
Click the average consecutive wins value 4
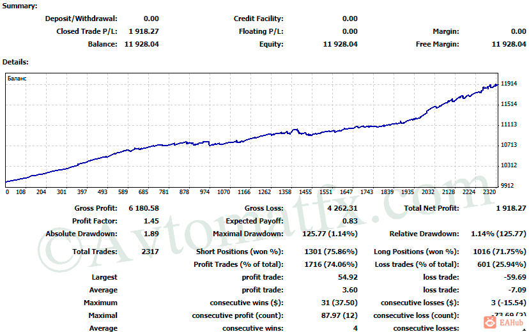(355, 328)
